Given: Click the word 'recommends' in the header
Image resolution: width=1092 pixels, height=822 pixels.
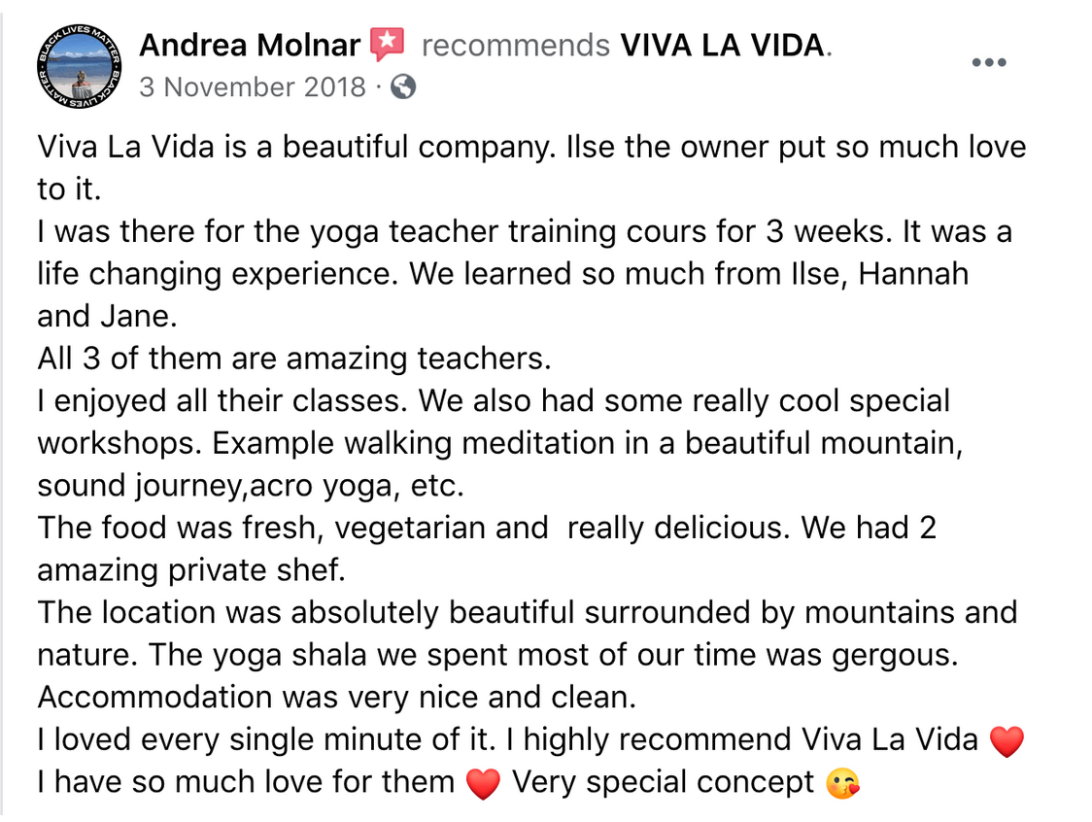Looking at the screenshot, I should coord(516,46).
